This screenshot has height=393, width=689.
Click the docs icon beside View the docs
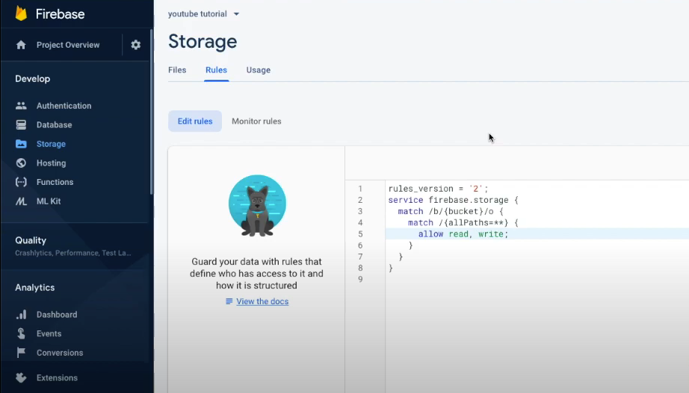coord(229,301)
